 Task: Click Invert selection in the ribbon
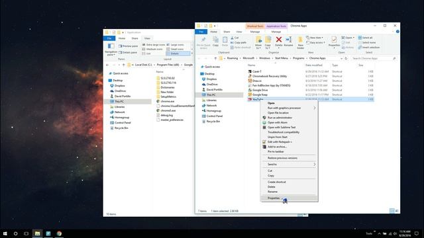pyautogui.click(x=369, y=48)
